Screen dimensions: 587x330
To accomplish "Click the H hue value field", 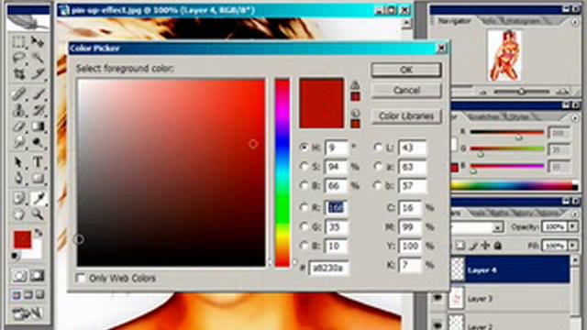I will [x=337, y=148].
